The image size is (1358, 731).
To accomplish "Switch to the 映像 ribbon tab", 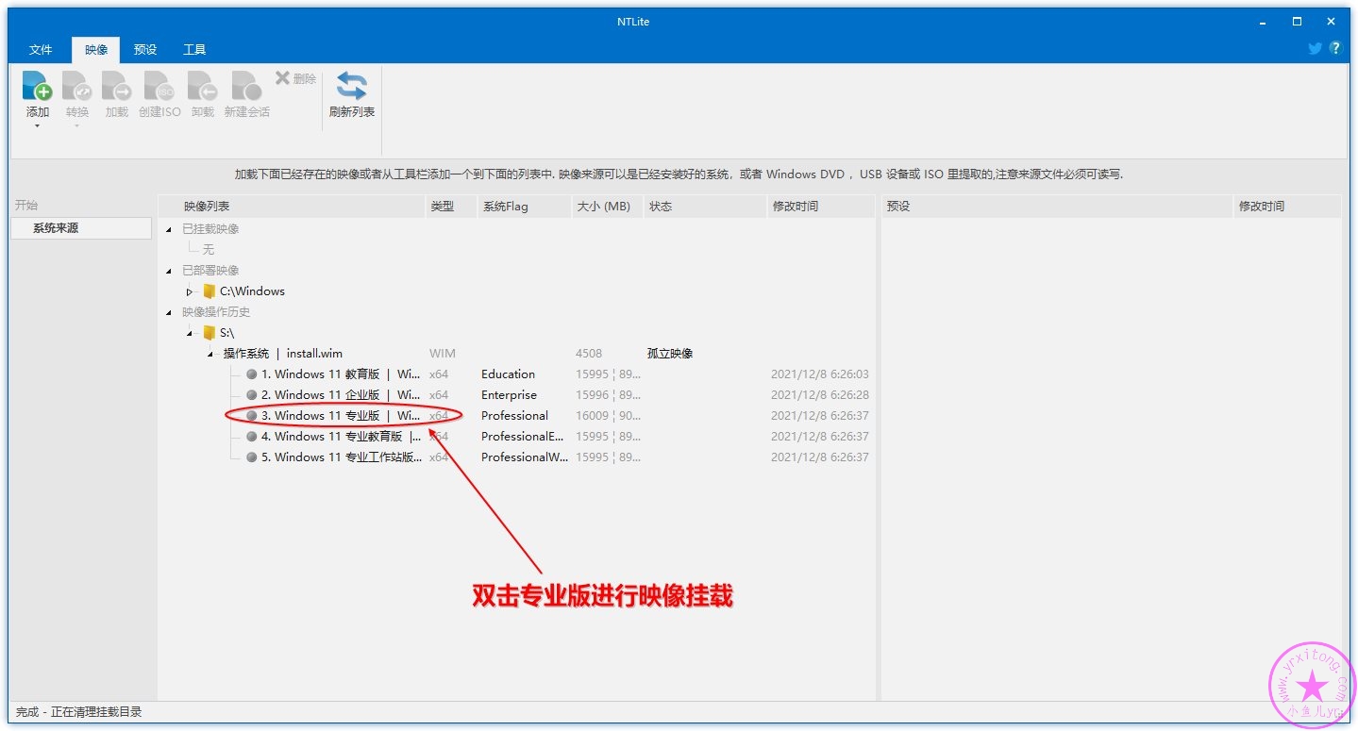I will tap(96, 50).
